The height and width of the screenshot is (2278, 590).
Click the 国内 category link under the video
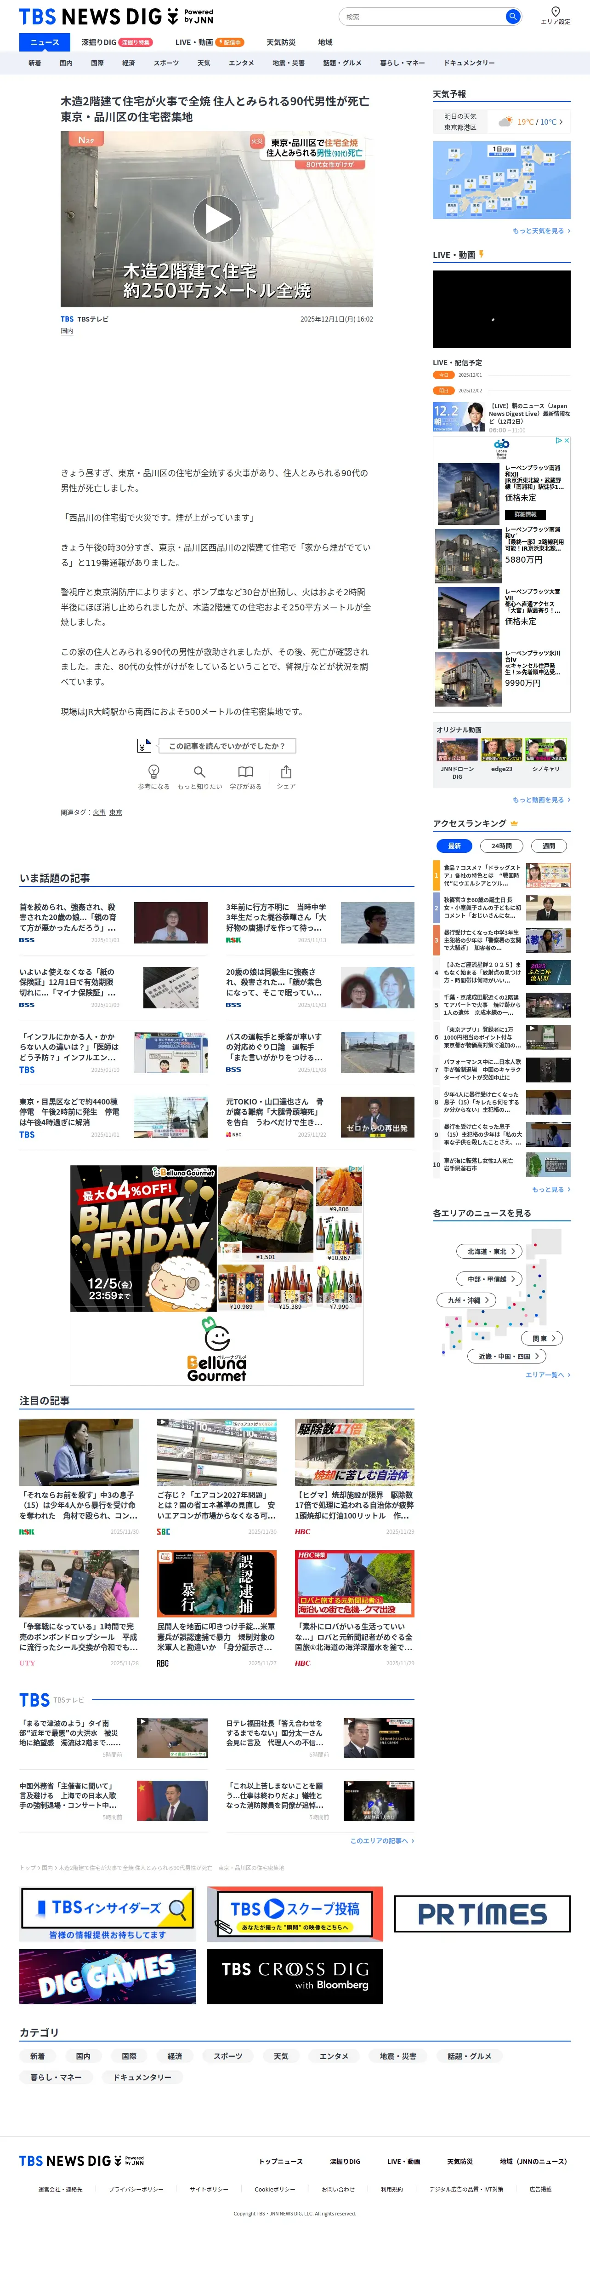(67, 331)
